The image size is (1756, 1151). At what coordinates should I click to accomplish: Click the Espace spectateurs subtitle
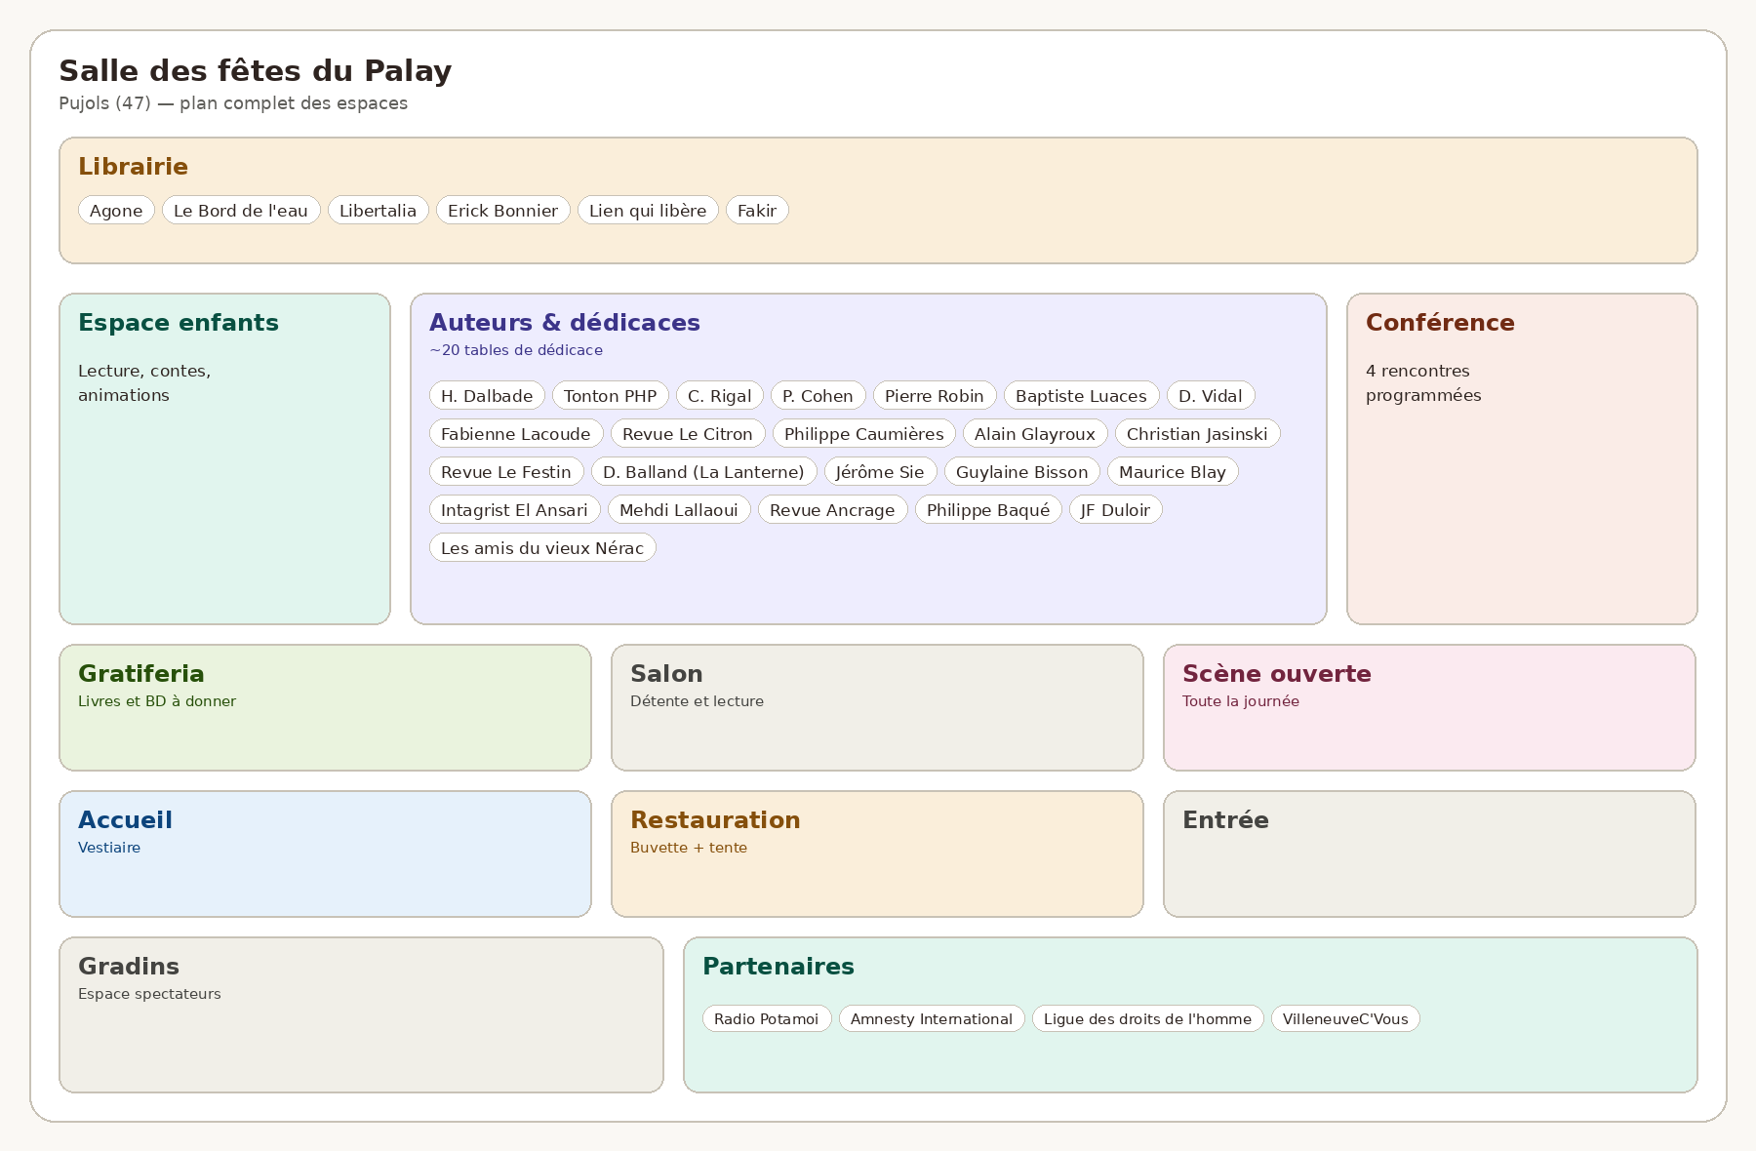click(149, 994)
